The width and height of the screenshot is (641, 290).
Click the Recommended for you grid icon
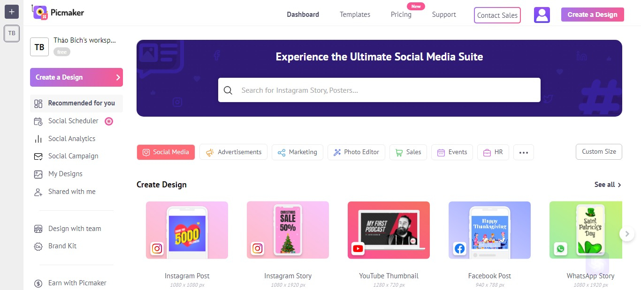point(38,104)
